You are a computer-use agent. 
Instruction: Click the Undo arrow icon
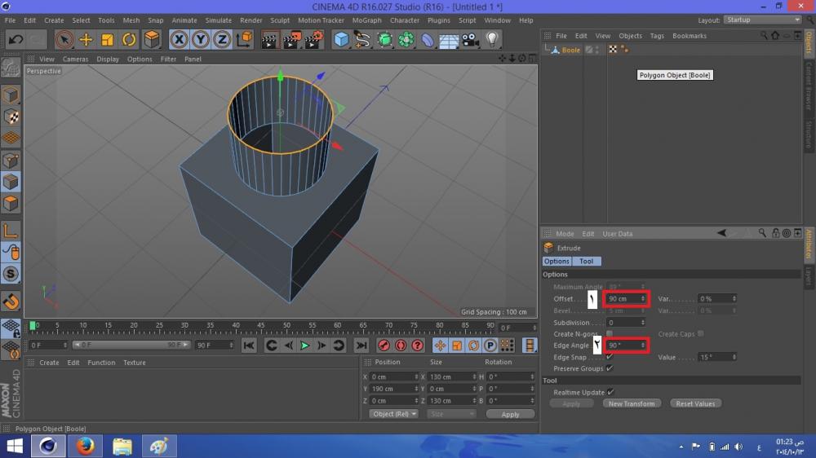pyautogui.click(x=15, y=39)
